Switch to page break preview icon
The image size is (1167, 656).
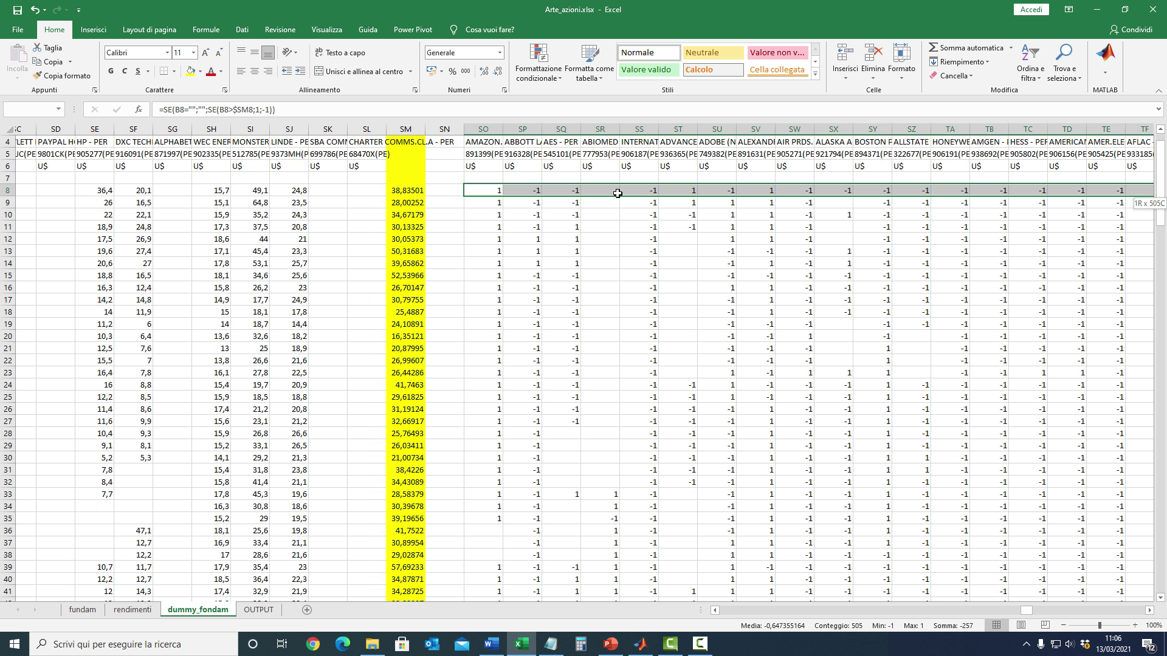pos(1045,625)
